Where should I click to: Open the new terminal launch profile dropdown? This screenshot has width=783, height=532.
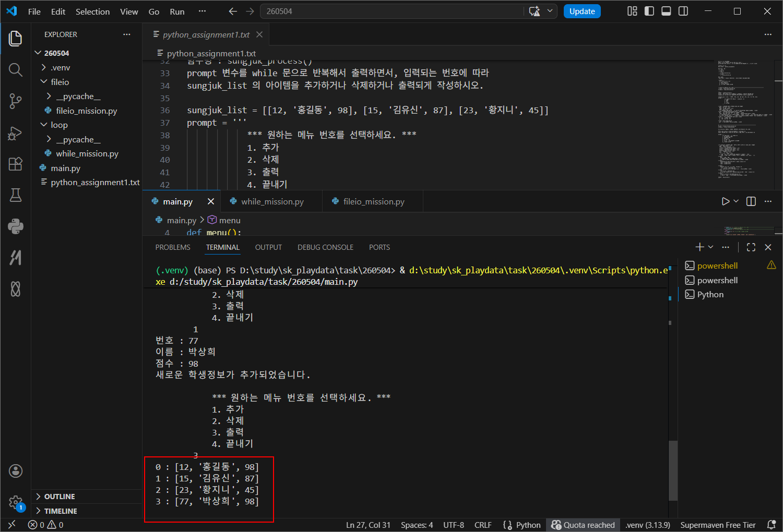(x=711, y=247)
